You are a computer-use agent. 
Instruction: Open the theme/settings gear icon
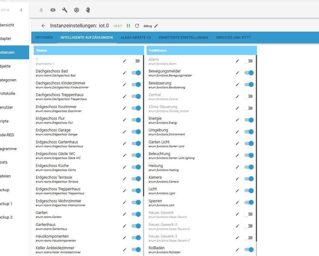[76, 10]
